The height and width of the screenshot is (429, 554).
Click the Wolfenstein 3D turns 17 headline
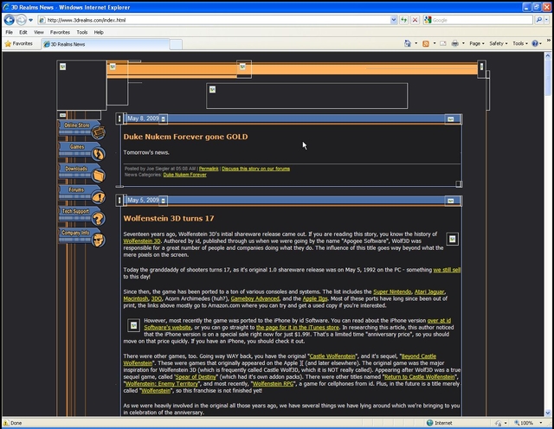tap(169, 218)
